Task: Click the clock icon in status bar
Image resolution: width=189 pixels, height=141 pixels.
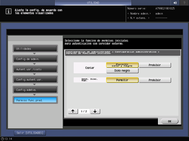Action: click(3, 139)
